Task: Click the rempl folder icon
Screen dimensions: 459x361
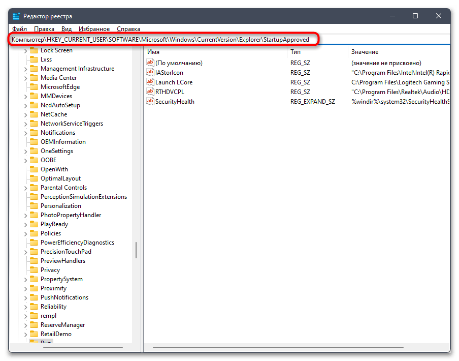Action: pos(34,316)
